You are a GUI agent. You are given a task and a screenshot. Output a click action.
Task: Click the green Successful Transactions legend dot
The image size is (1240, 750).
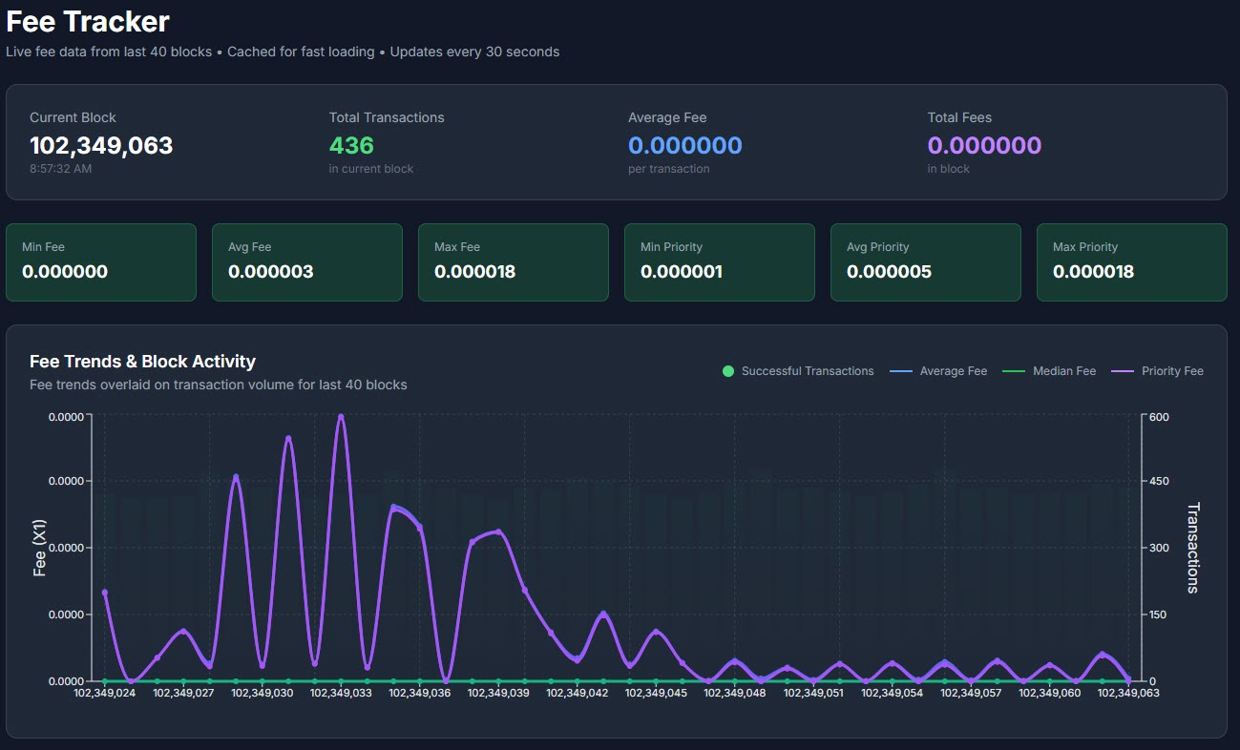coord(729,371)
